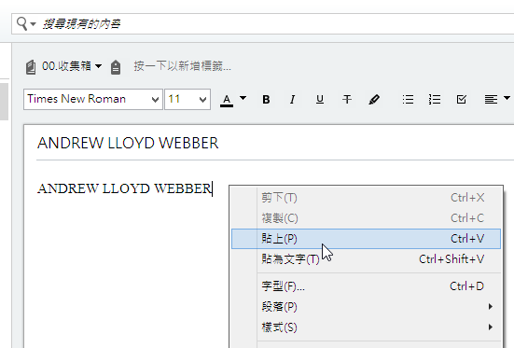Select 貼為文字(T) in context menu
The width and height of the screenshot is (514, 348).
tap(366, 259)
